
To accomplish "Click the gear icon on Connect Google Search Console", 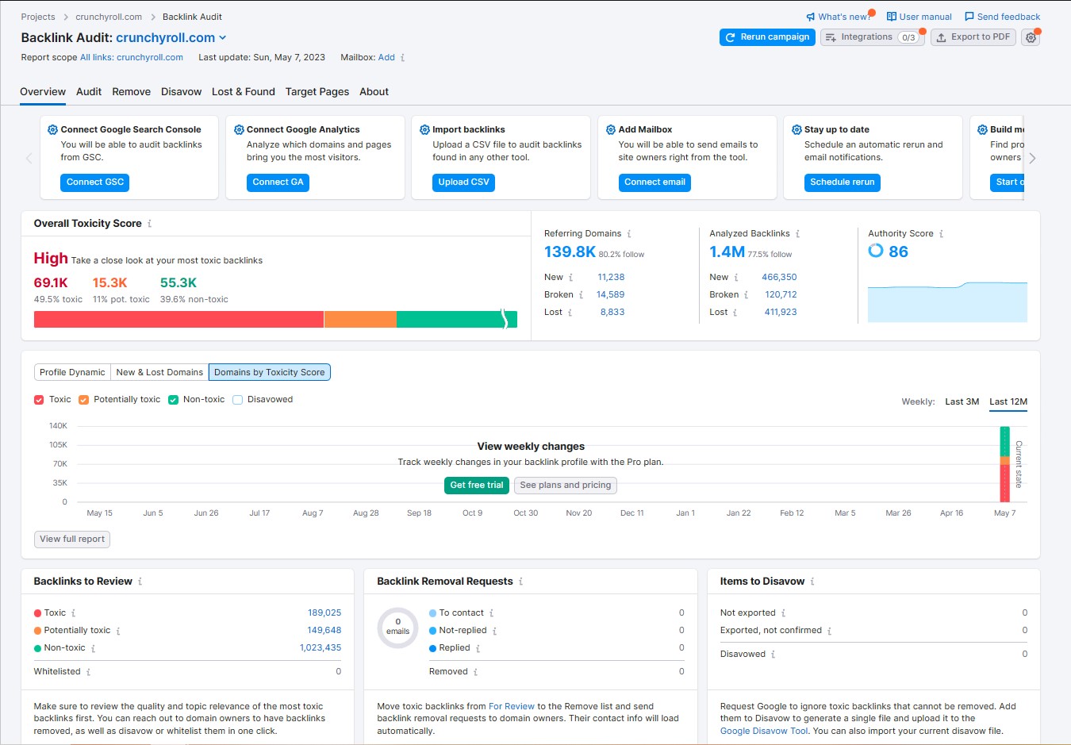I will [x=52, y=130].
